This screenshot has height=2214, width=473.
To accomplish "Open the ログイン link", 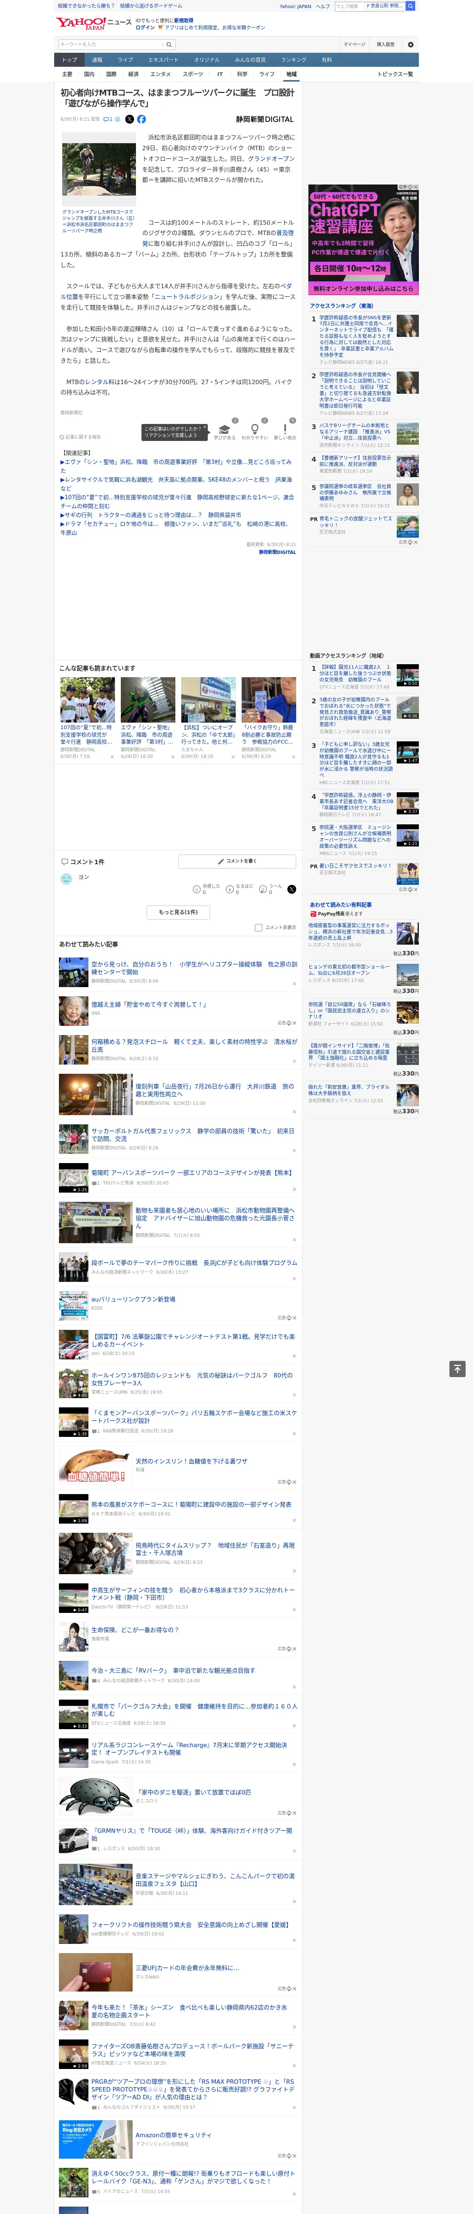I will [145, 28].
